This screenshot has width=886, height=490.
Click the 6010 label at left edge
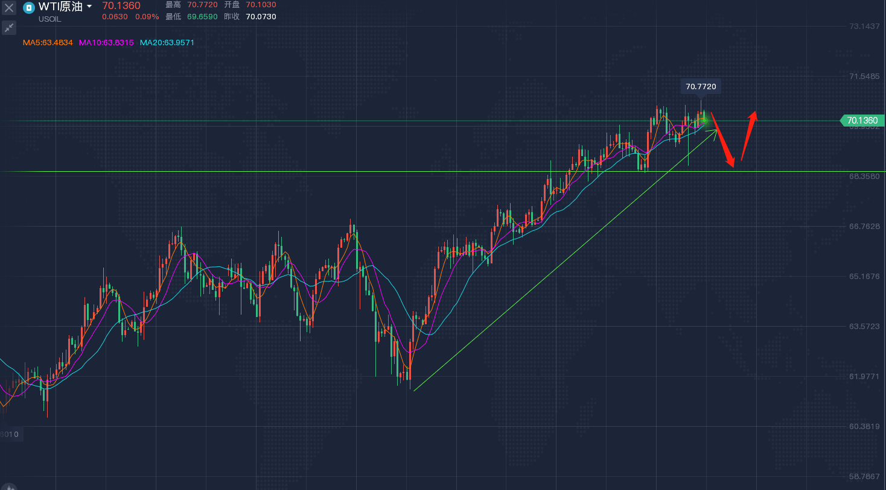click(x=10, y=435)
